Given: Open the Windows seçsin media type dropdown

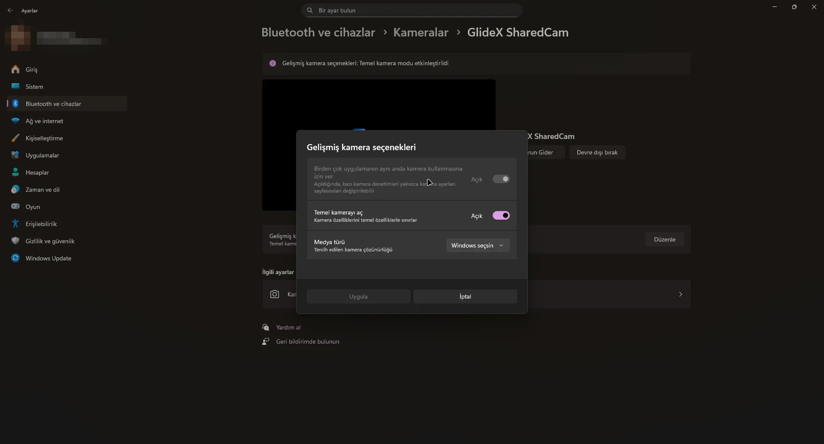Looking at the screenshot, I should [x=478, y=245].
